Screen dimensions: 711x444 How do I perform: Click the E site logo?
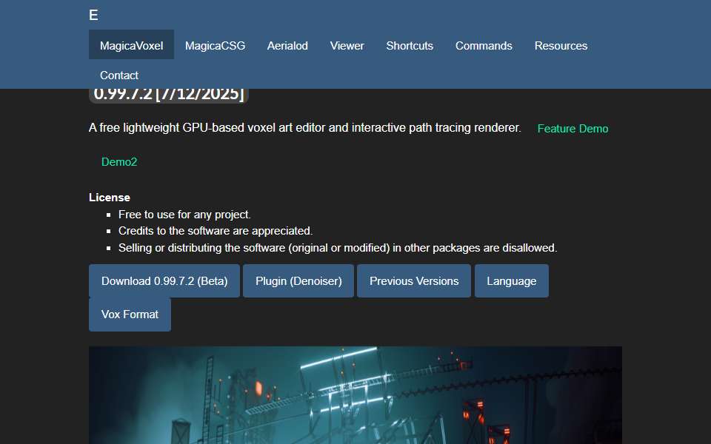pyautogui.click(x=93, y=15)
